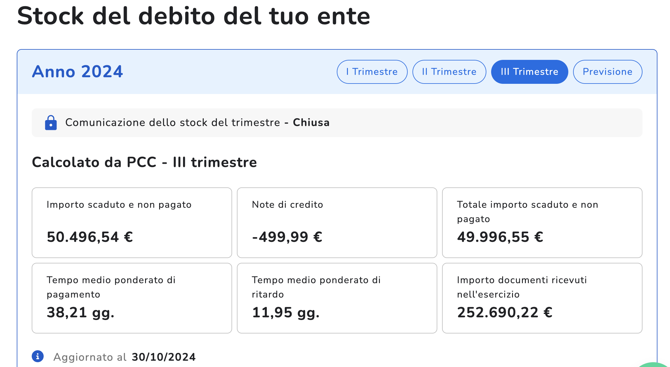670x367 pixels.
Task: Click the blue lock icon
Action: point(51,123)
